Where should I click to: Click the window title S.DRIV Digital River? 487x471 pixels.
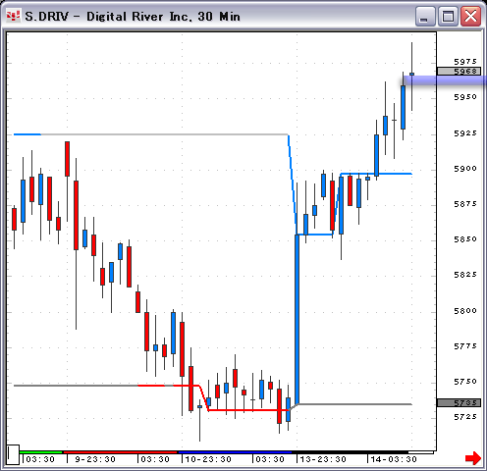[x=133, y=17]
